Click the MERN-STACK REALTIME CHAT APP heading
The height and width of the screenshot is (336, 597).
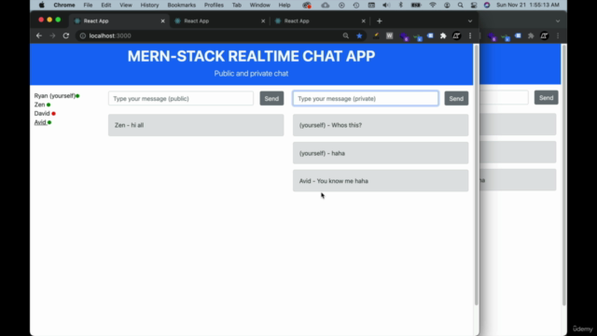click(251, 56)
